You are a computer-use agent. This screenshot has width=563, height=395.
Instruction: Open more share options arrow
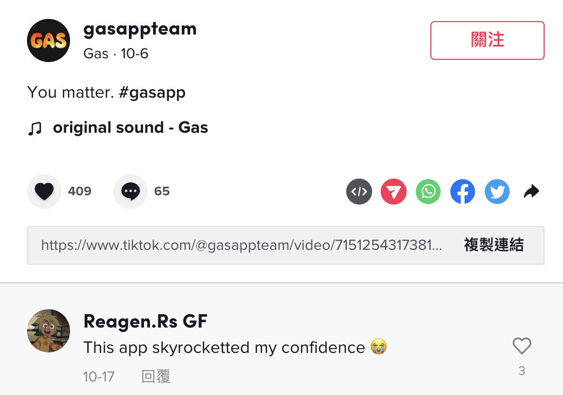click(x=532, y=192)
